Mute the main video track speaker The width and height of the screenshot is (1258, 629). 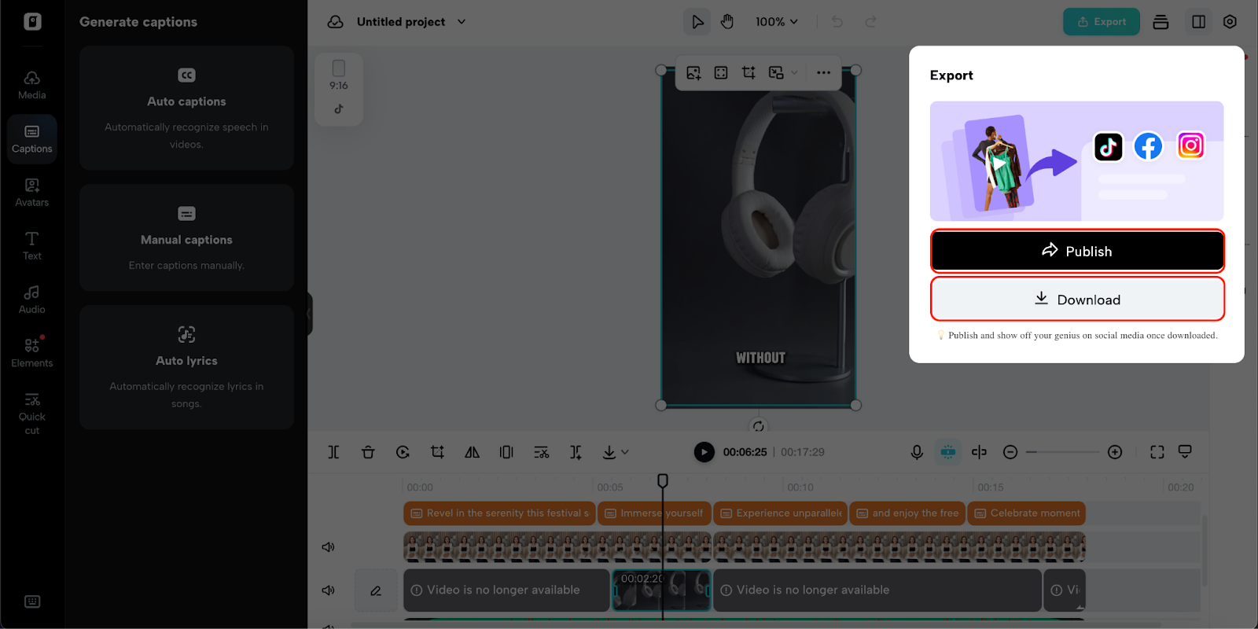pyautogui.click(x=329, y=590)
